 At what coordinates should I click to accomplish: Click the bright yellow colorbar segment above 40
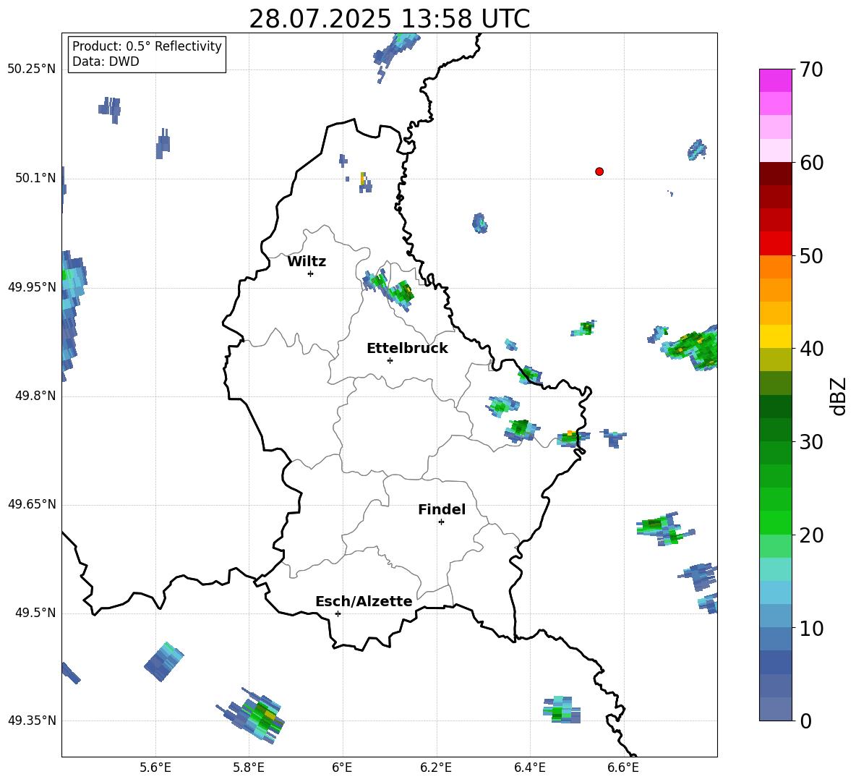pyautogui.click(x=775, y=336)
